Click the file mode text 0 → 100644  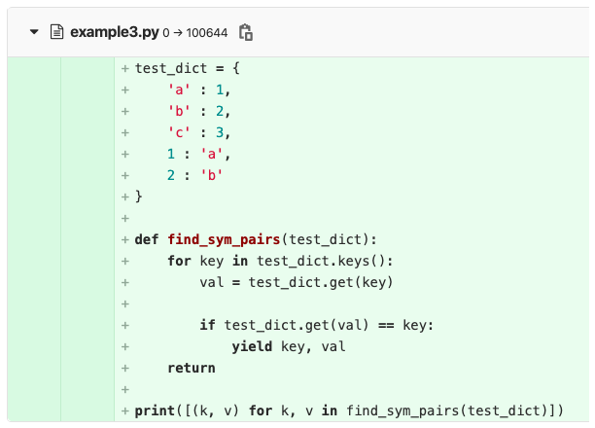(194, 33)
